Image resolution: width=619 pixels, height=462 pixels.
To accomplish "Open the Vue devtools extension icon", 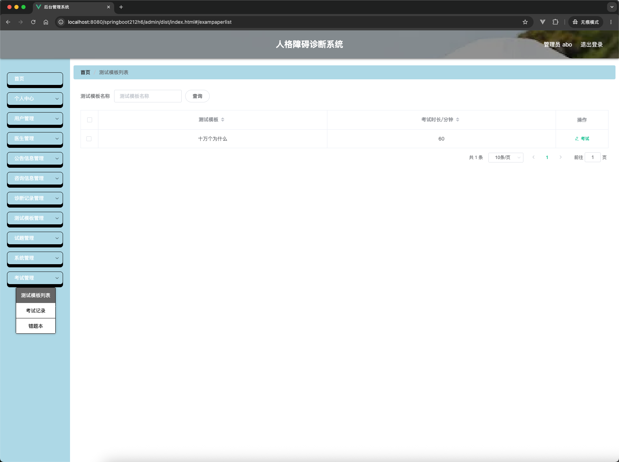I will 543,22.
